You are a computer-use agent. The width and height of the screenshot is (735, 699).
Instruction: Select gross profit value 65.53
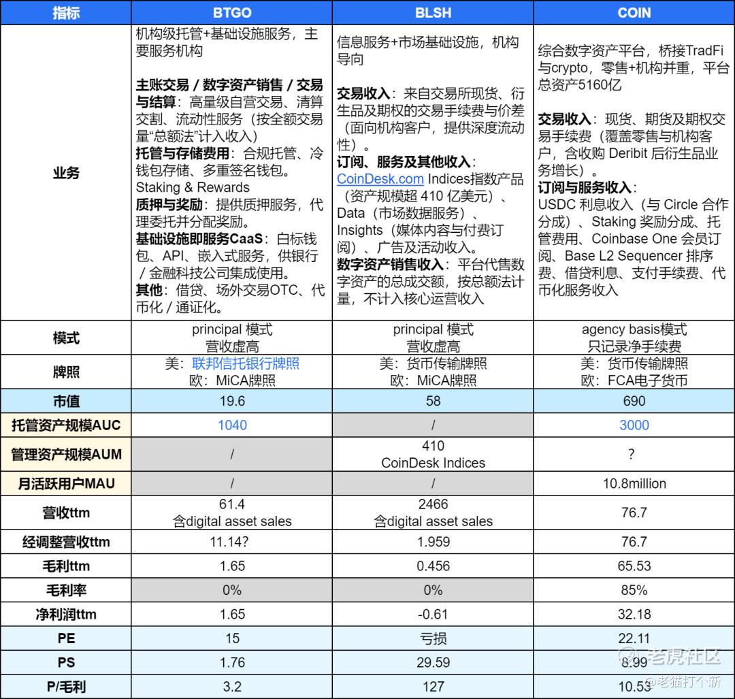[634, 566]
